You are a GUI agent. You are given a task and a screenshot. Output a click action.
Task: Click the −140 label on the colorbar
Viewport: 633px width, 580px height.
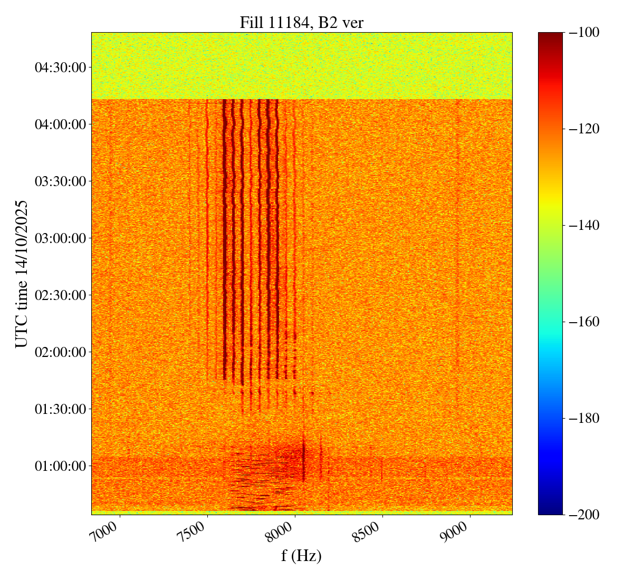pos(584,226)
